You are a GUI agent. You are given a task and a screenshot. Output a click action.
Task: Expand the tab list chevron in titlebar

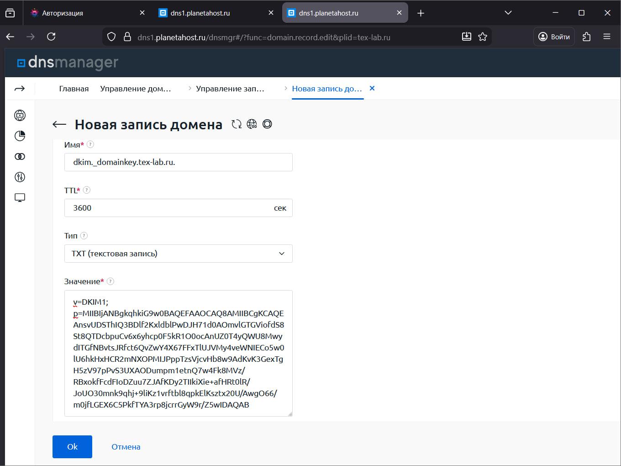pos(508,12)
